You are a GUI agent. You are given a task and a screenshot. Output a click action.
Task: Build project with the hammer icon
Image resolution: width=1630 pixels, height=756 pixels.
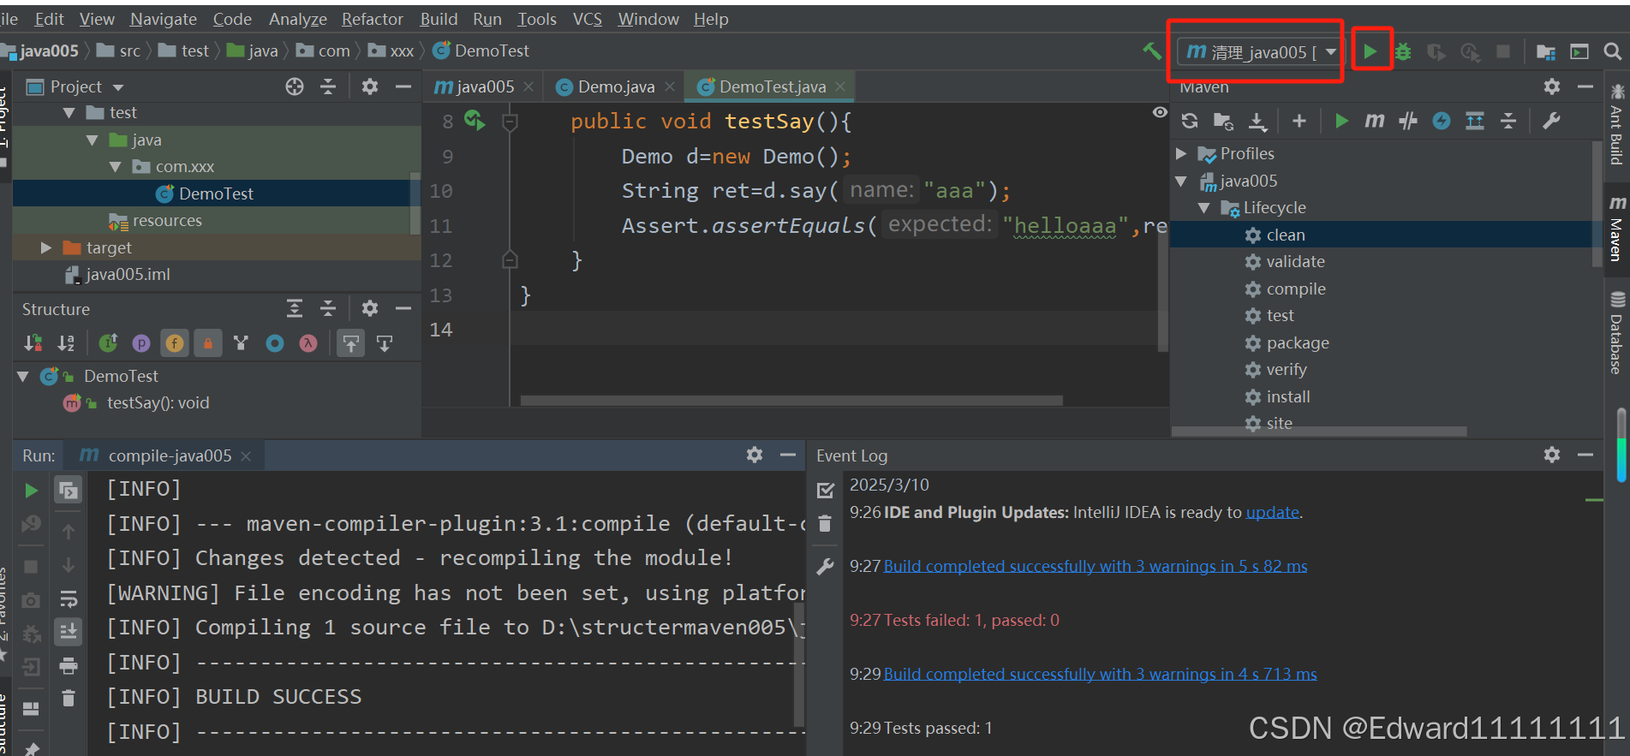(1152, 51)
